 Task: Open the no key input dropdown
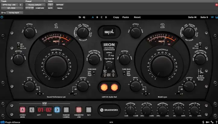click(15, 13)
